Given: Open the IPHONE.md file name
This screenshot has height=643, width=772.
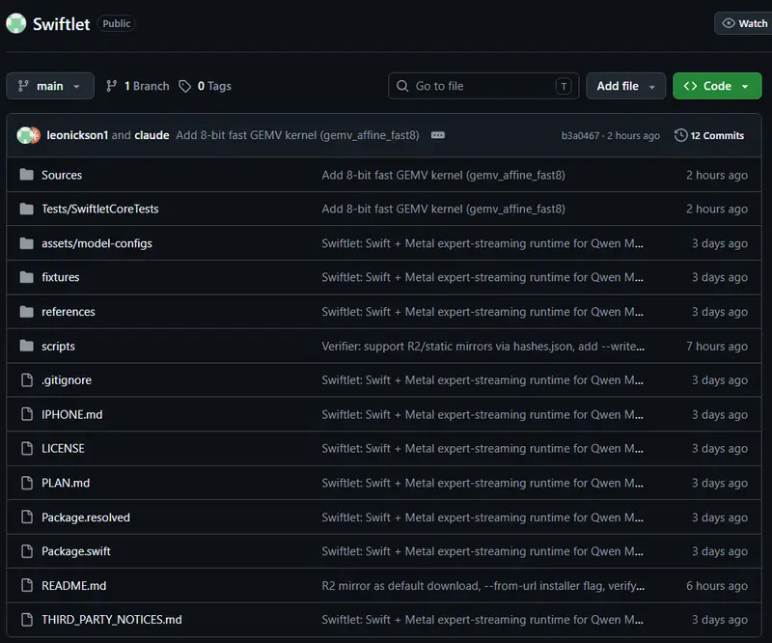Looking at the screenshot, I should point(71,414).
